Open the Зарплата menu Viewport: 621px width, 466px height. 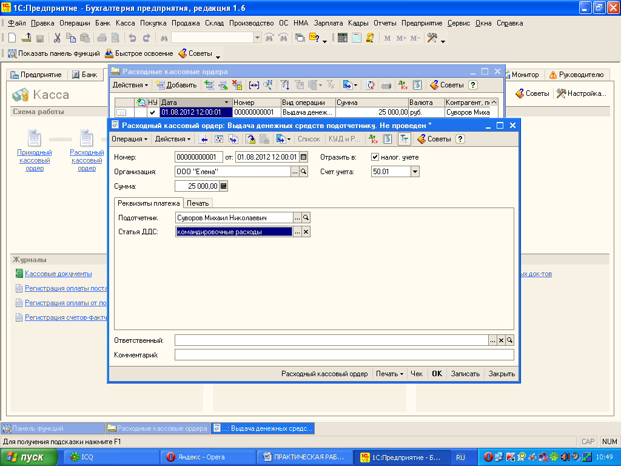click(x=328, y=23)
